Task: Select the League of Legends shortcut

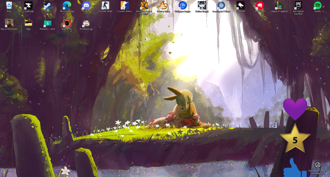Action: (x=279, y=7)
